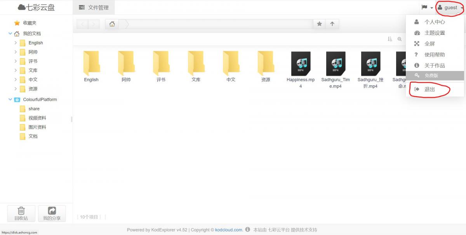The width and height of the screenshot is (466, 235).
Task: Click the home icon in address bar
Action: [x=112, y=24]
